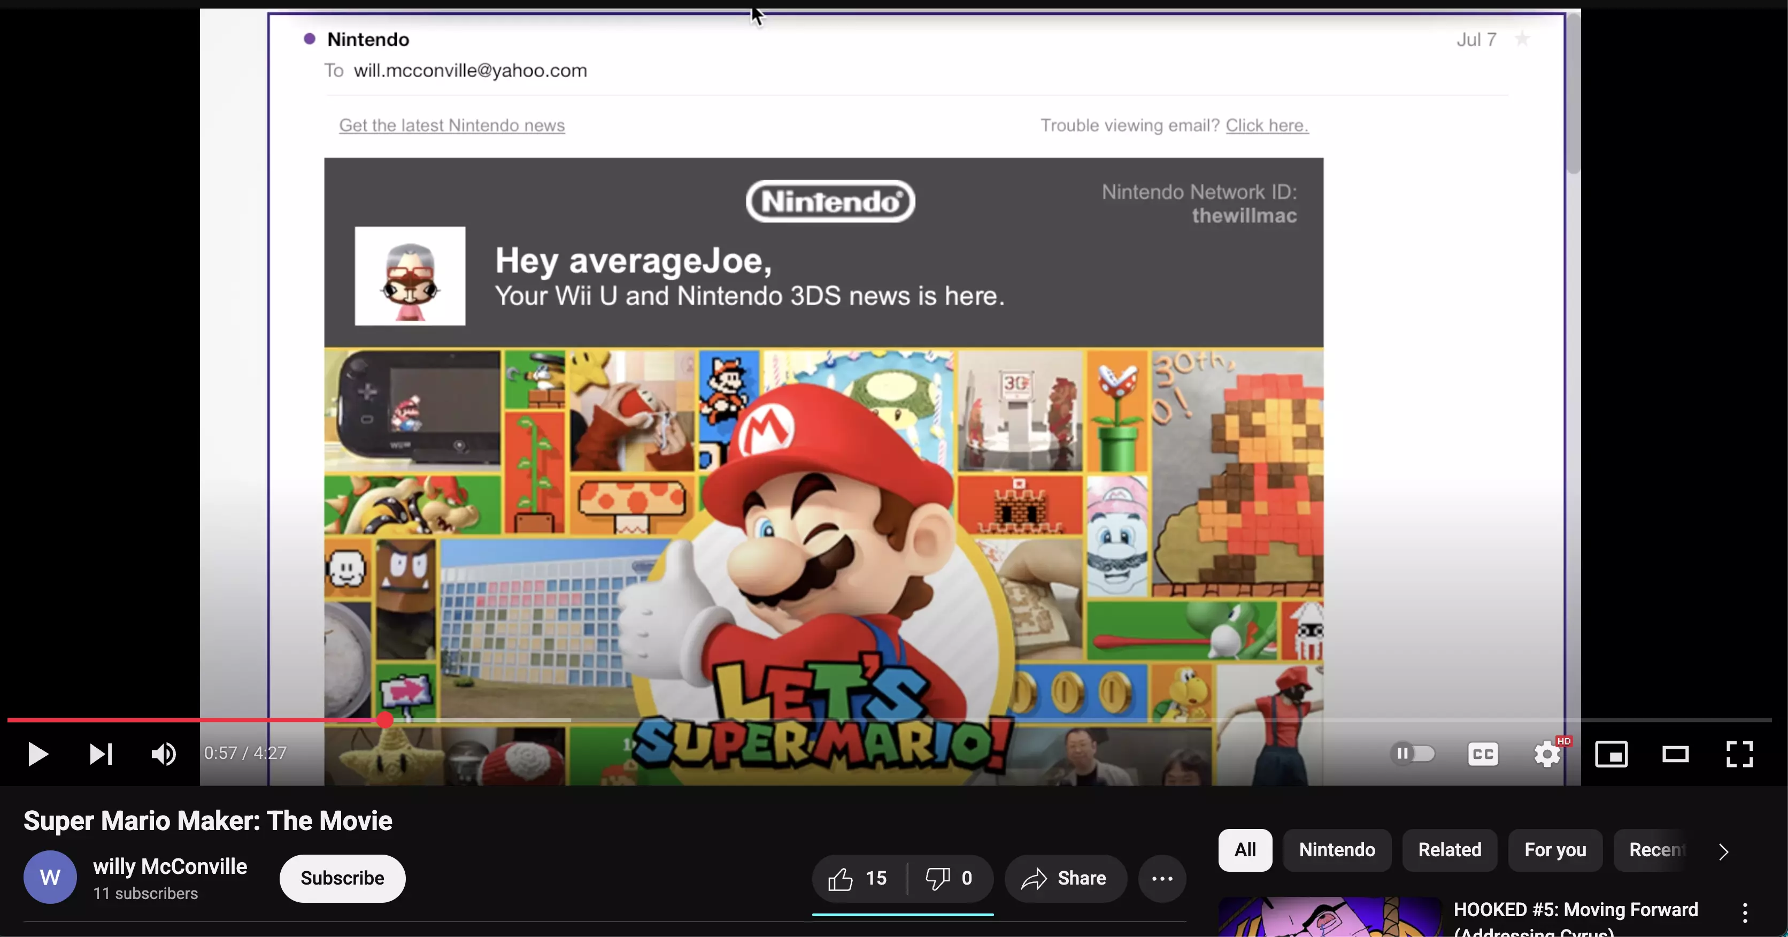
Task: Open options menu for HOOKED #5 video
Action: click(x=1744, y=913)
